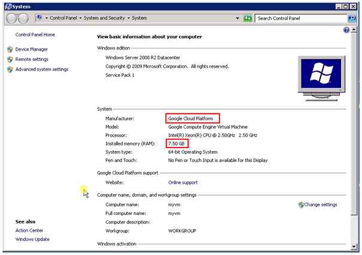The image size is (362, 255).
Task: Click the search magnifier icon
Action: [352, 18]
